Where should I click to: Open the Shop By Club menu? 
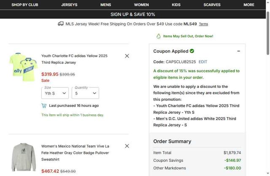(25, 5)
